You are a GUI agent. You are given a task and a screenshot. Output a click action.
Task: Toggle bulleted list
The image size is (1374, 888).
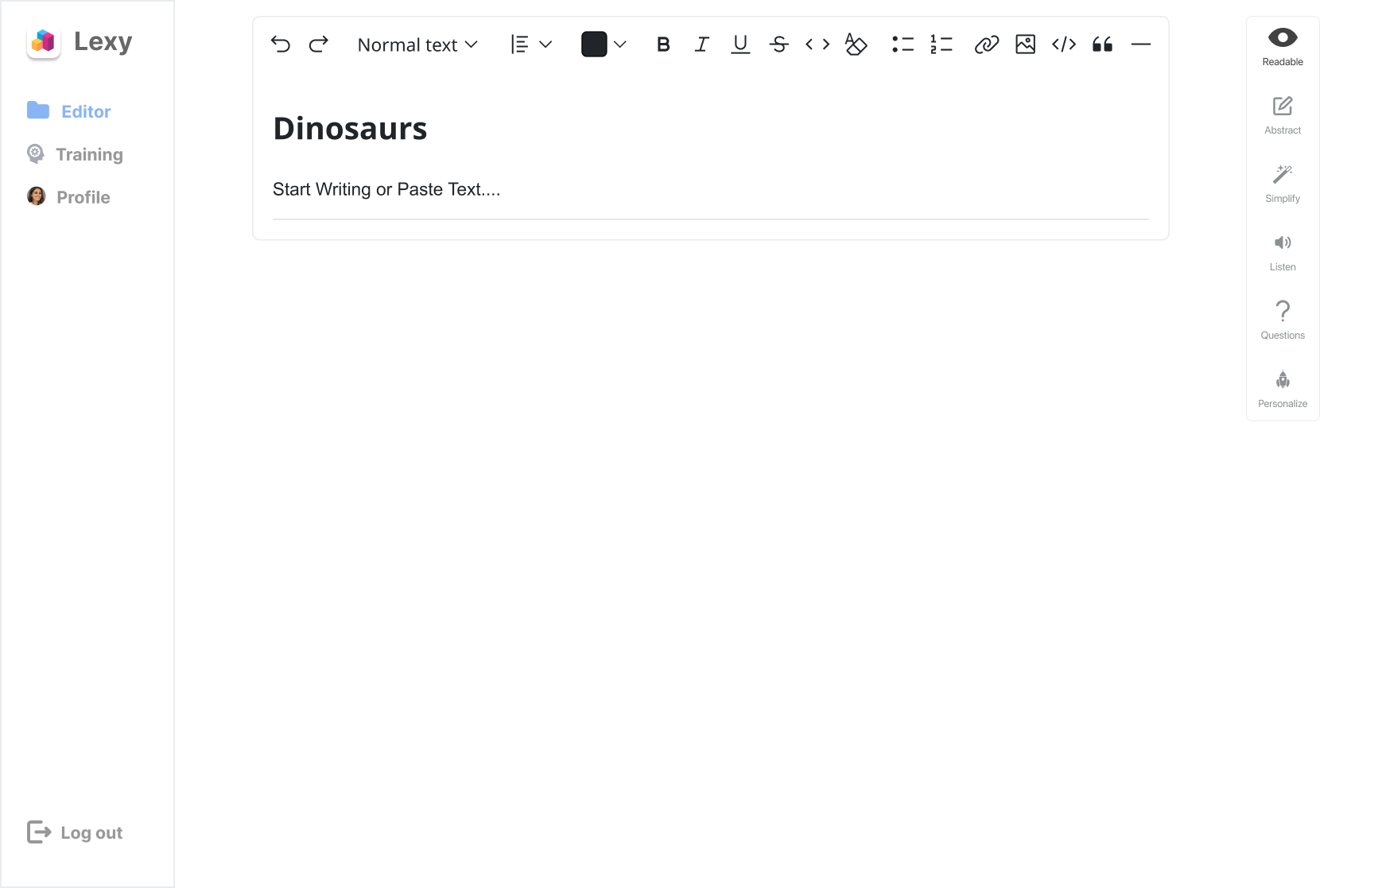point(902,45)
